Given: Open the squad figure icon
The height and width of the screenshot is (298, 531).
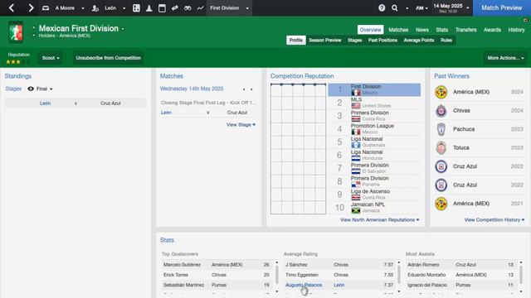Looking at the screenshot, I should [x=149, y=8].
